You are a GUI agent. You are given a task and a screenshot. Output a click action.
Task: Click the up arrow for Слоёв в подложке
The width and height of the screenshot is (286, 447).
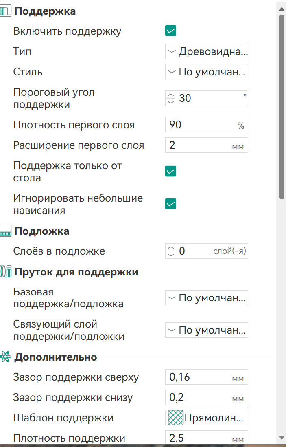click(170, 248)
